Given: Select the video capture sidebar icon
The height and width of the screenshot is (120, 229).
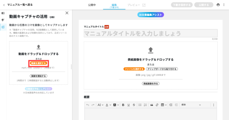Looking at the screenshot, I should click(3, 27).
